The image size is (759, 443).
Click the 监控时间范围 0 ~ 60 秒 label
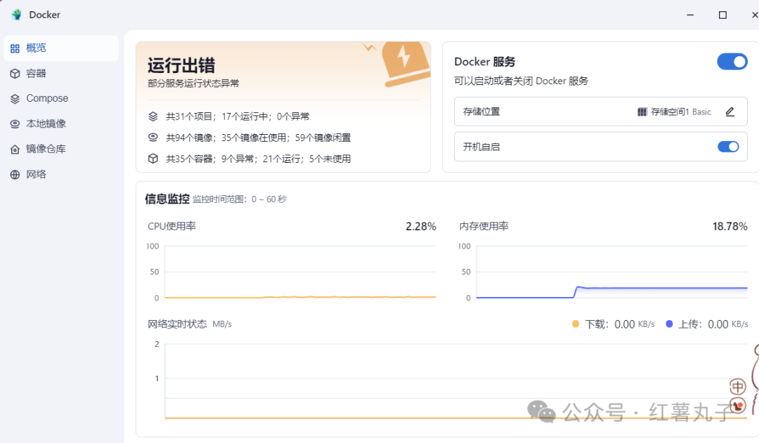pyautogui.click(x=240, y=199)
